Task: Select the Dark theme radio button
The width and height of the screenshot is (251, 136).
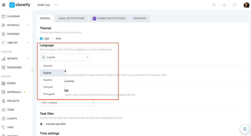Action: point(53,39)
